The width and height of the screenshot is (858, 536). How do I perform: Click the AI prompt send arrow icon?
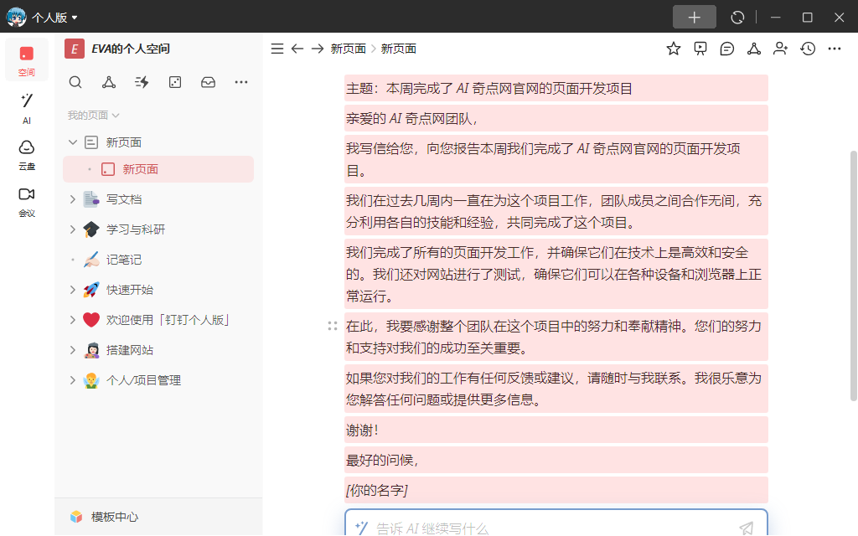747,528
